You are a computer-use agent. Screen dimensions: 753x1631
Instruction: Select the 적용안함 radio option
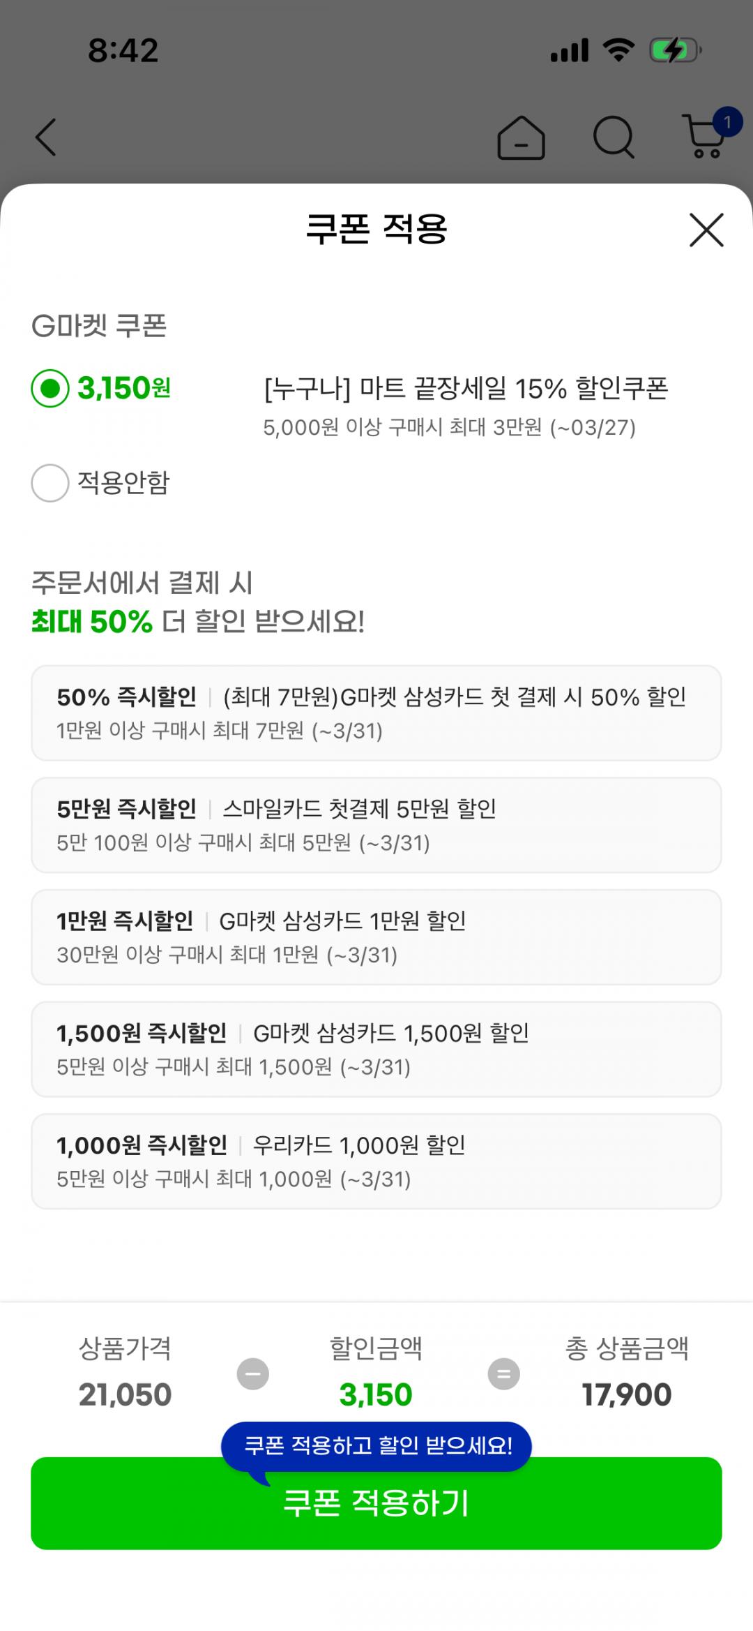click(x=50, y=483)
